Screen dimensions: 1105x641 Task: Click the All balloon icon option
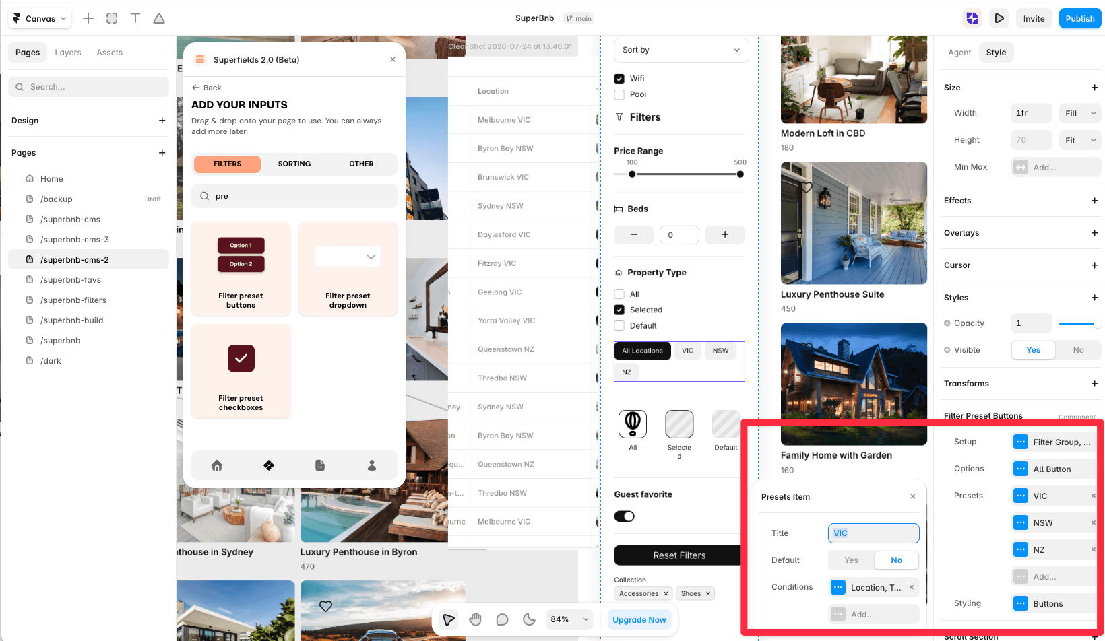pyautogui.click(x=633, y=424)
